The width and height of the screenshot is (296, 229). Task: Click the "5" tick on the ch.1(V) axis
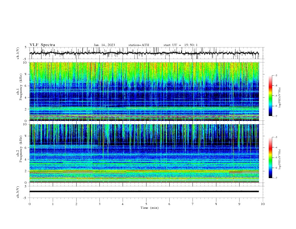26,47
